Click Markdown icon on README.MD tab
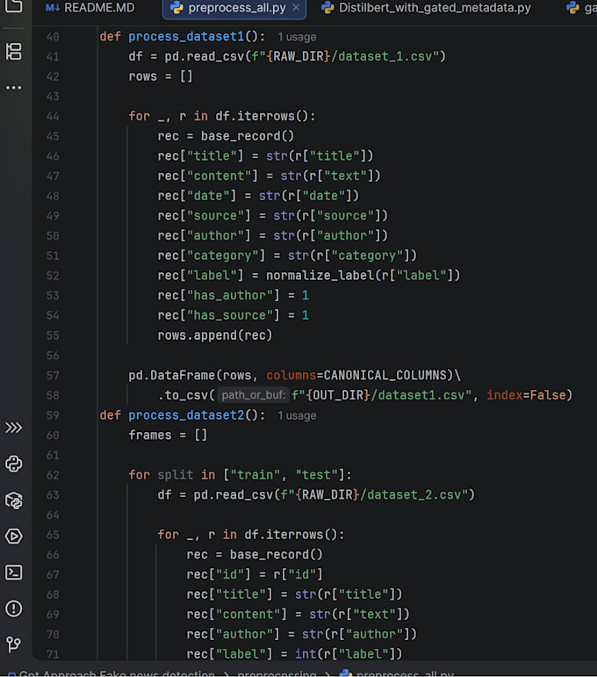Image resolution: width=597 pixels, height=677 pixels. point(53,8)
